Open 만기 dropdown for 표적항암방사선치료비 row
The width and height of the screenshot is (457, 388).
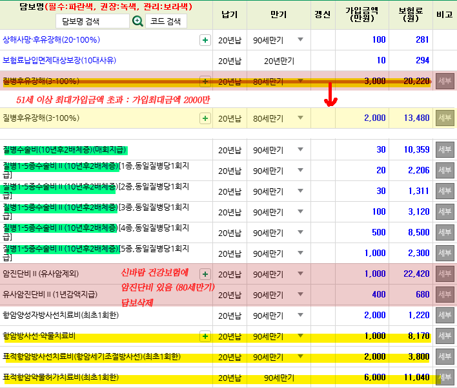[301, 356]
